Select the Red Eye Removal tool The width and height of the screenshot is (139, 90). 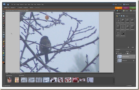[4, 39]
